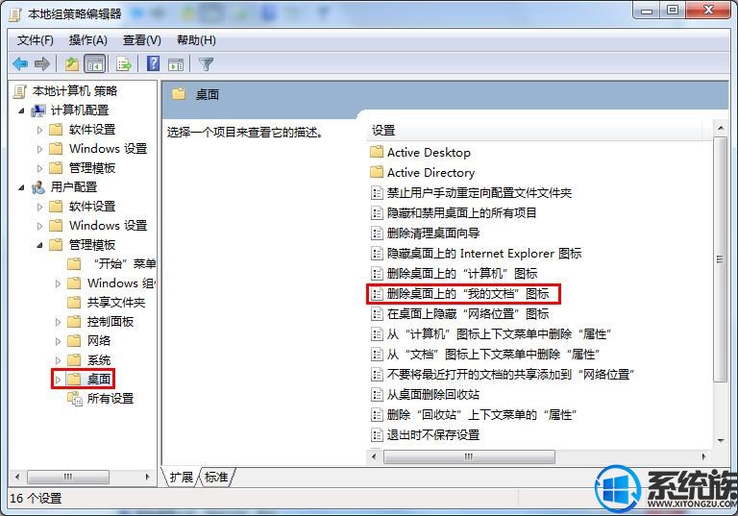Open the 查看(V) menu
Viewport: 738px width, 516px height.
point(141,40)
